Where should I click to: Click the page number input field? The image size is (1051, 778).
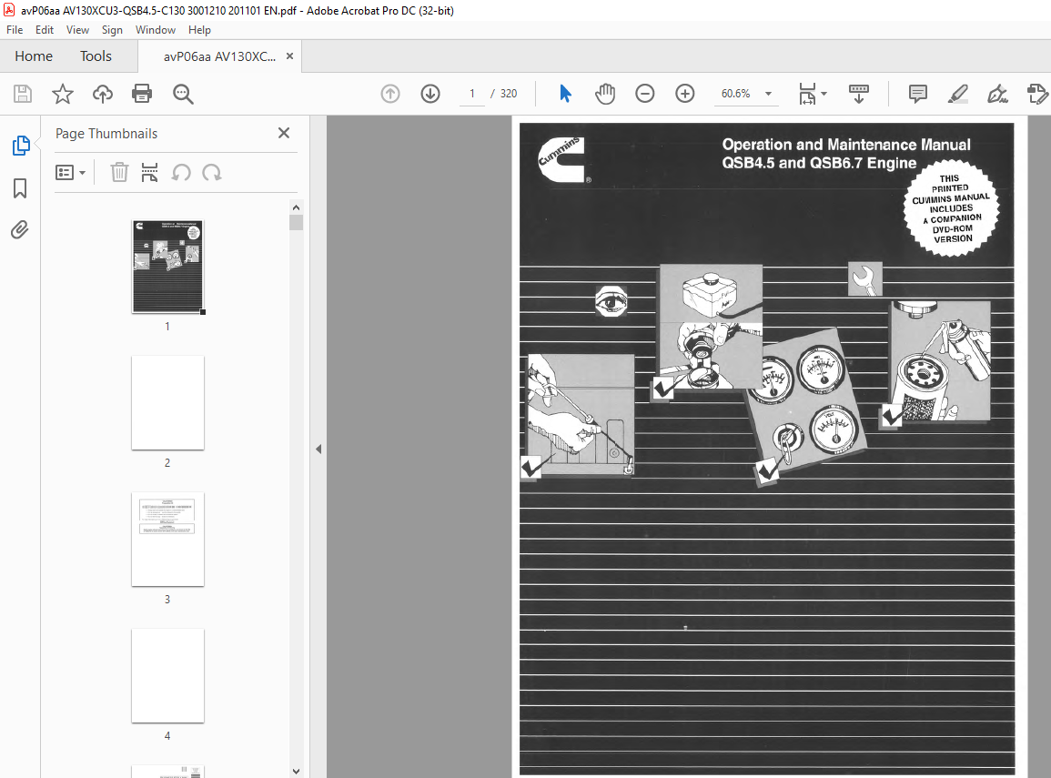click(x=472, y=94)
